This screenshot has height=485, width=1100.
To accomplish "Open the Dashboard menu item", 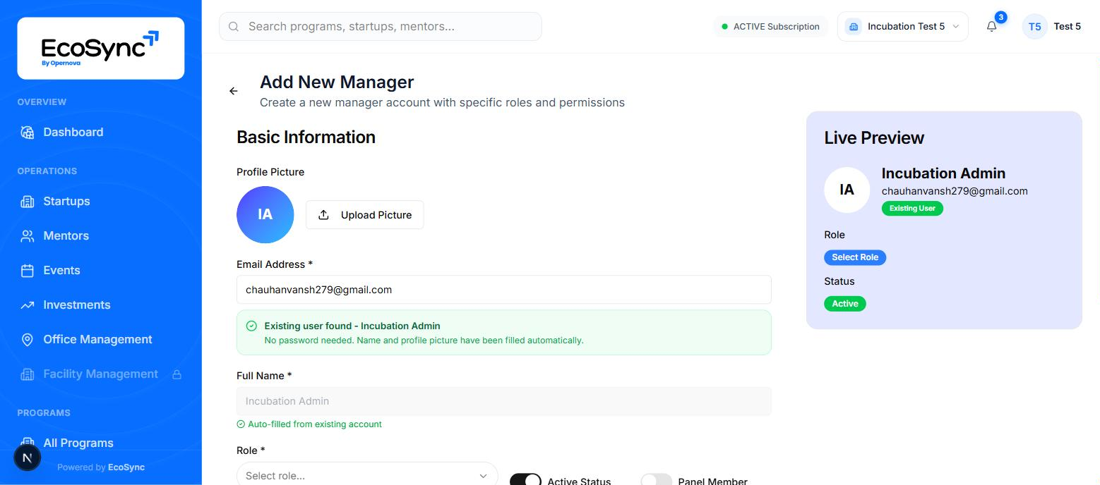I will [x=100, y=133].
